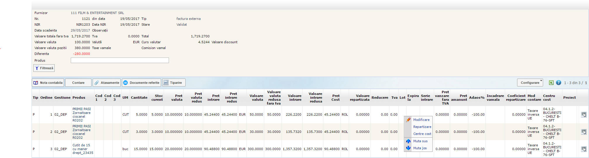Click Muta sus to move row up
Image resolution: width=589 pixels, height=158 pixels.
point(420,141)
